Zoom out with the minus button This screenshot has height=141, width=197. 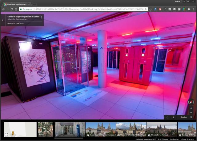[191, 112]
